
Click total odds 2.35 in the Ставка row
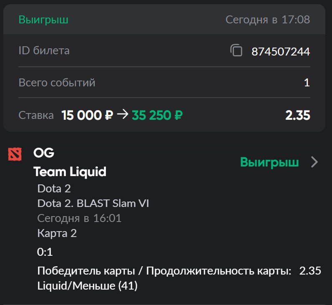pyautogui.click(x=297, y=116)
